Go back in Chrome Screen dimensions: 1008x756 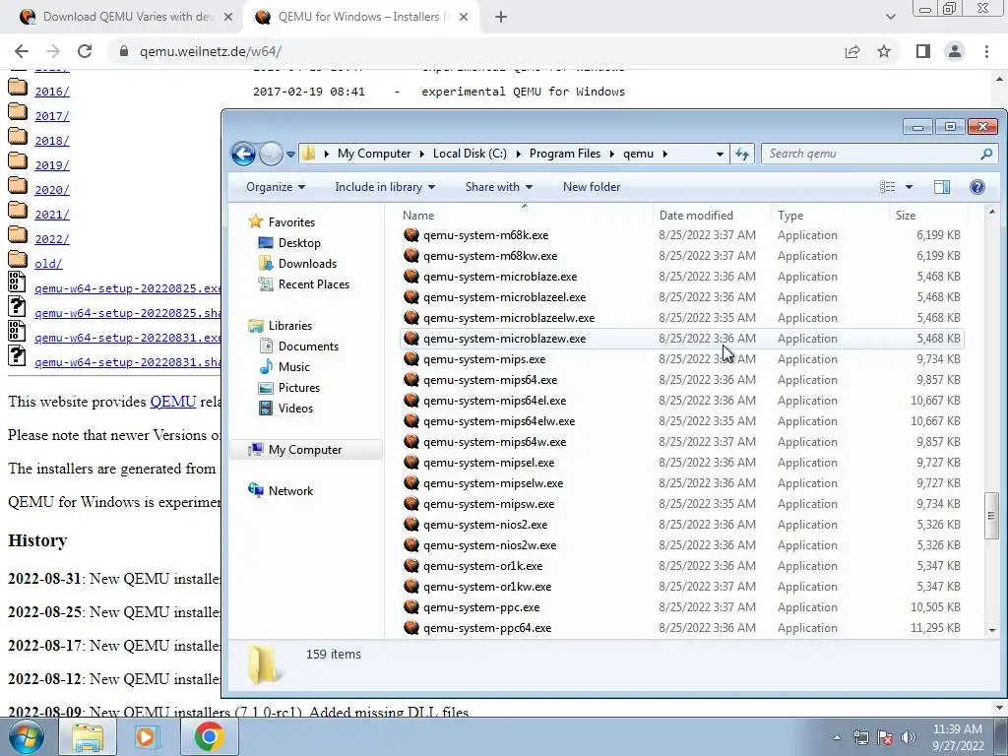coord(22,51)
